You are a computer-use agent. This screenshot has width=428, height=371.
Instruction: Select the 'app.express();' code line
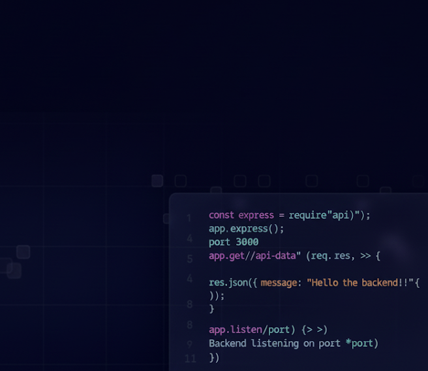coord(246,229)
